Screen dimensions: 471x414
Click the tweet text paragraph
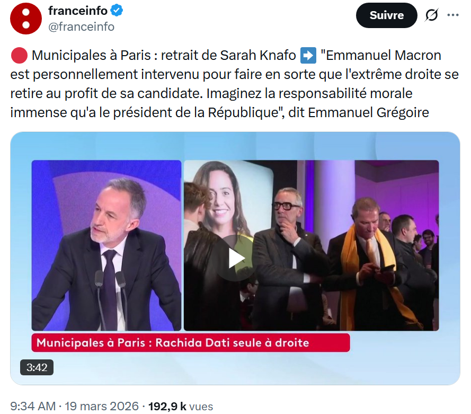(233, 84)
